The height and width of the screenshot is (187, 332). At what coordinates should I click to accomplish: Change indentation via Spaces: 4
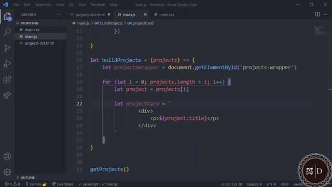click(254, 184)
